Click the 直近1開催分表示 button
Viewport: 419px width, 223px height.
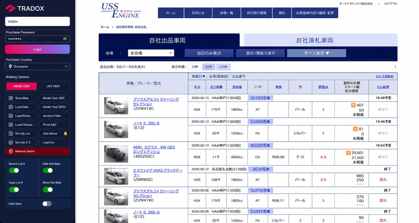pos(260,53)
